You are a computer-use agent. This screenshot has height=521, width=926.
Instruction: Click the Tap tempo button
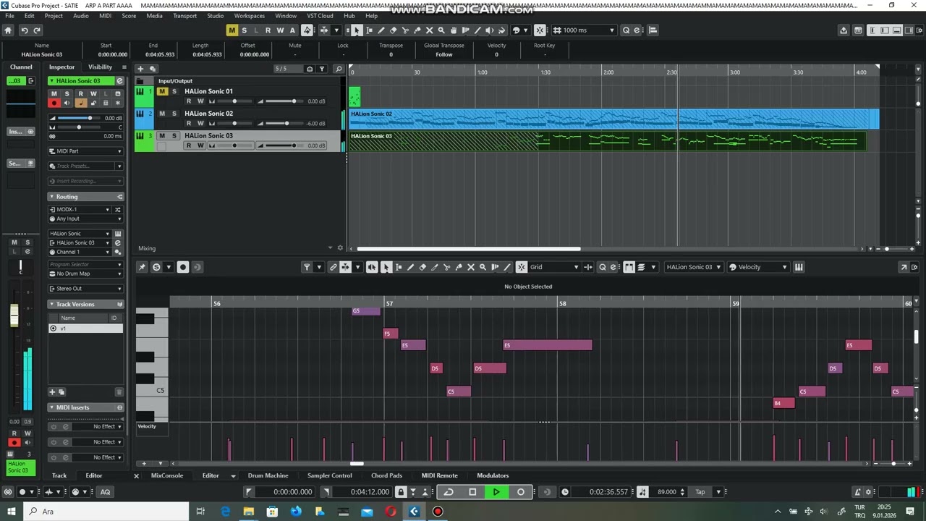(x=700, y=492)
